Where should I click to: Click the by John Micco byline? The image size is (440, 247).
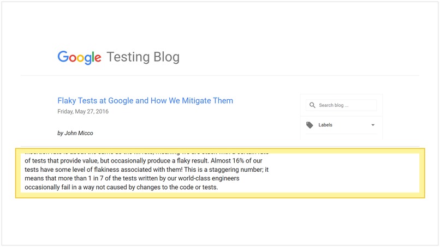(75, 133)
